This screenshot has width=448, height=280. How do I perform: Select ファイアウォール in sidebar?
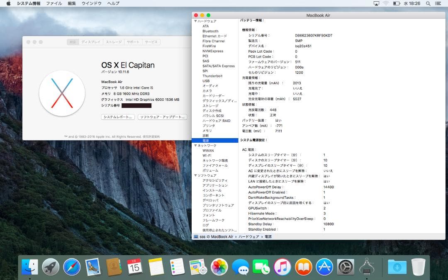point(215,166)
